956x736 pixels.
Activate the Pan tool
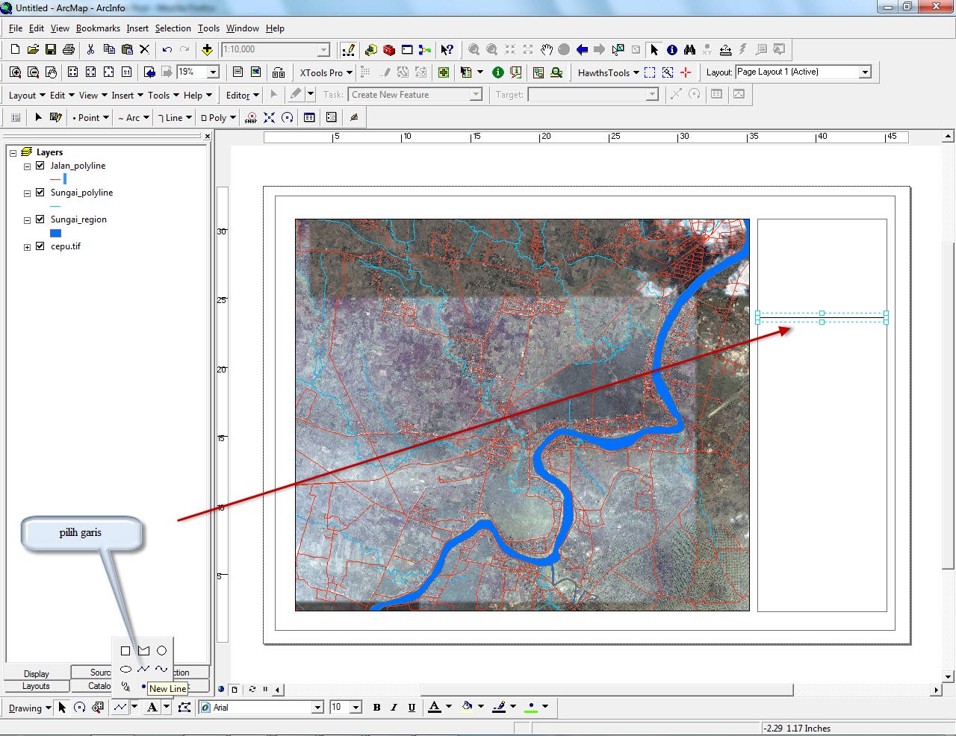546,49
